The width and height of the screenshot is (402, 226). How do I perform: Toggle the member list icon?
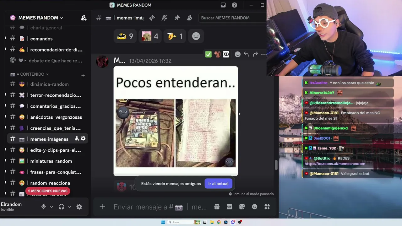(189, 18)
